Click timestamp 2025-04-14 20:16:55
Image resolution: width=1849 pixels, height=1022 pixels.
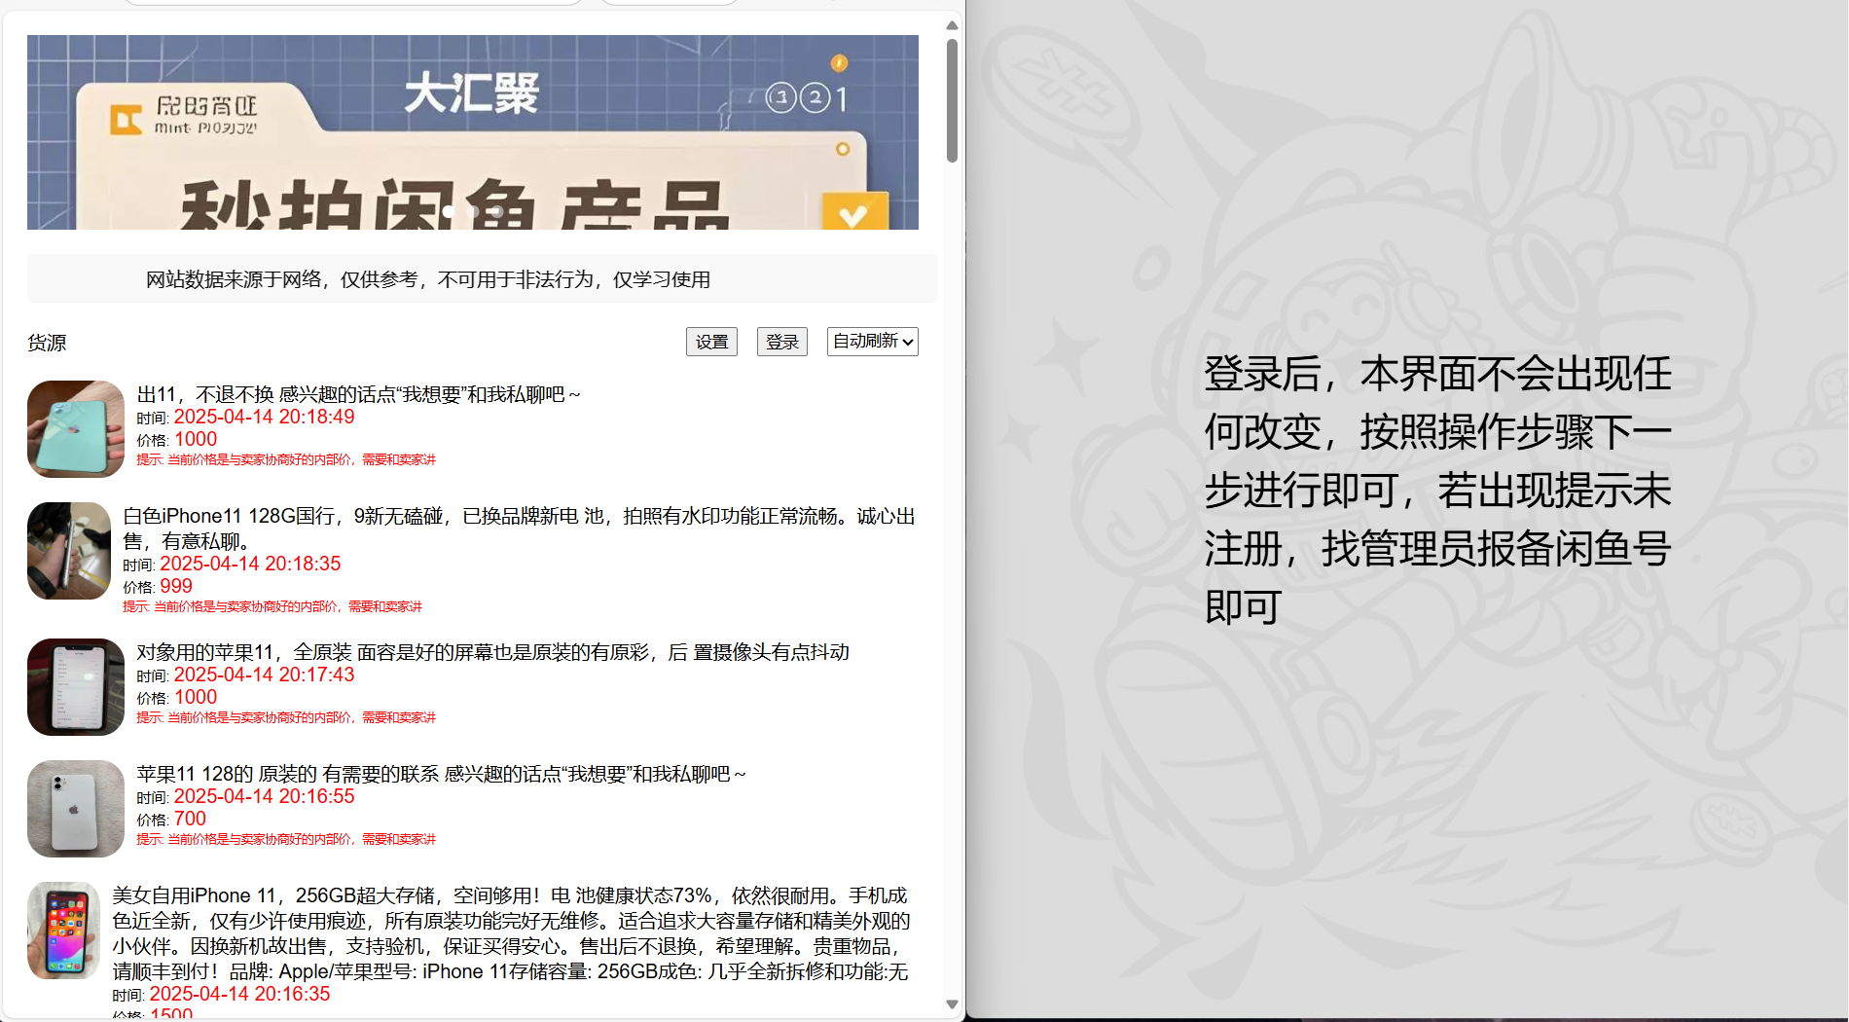click(264, 796)
